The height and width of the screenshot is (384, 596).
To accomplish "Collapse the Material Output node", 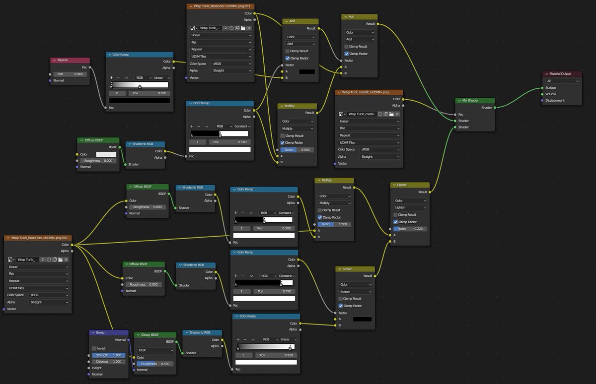I will [x=546, y=74].
